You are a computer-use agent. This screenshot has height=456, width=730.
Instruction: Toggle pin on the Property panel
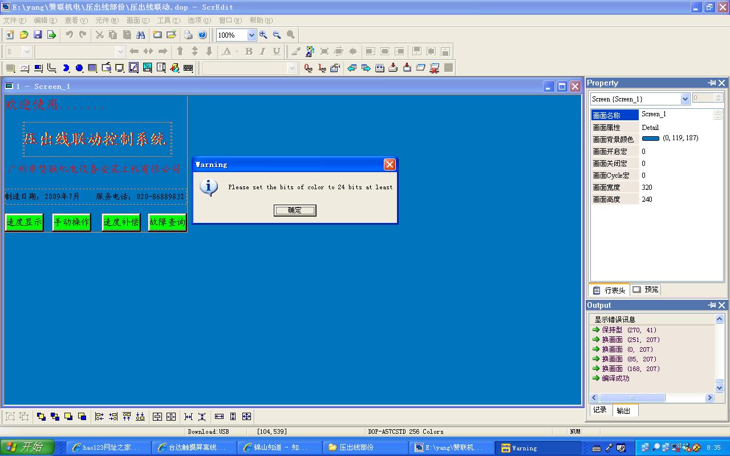[712, 83]
